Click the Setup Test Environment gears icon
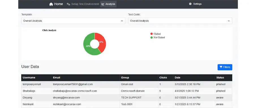Screen dimensions: 256x108 (68, 4)
